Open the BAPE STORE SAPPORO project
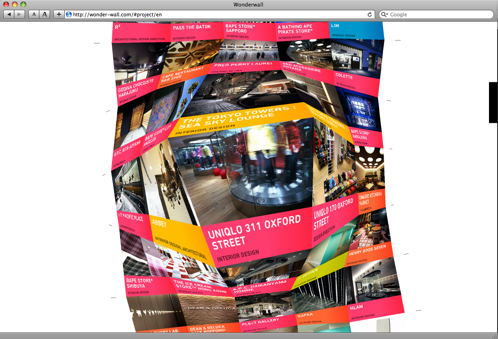The height and width of the screenshot is (339, 498). click(249, 31)
